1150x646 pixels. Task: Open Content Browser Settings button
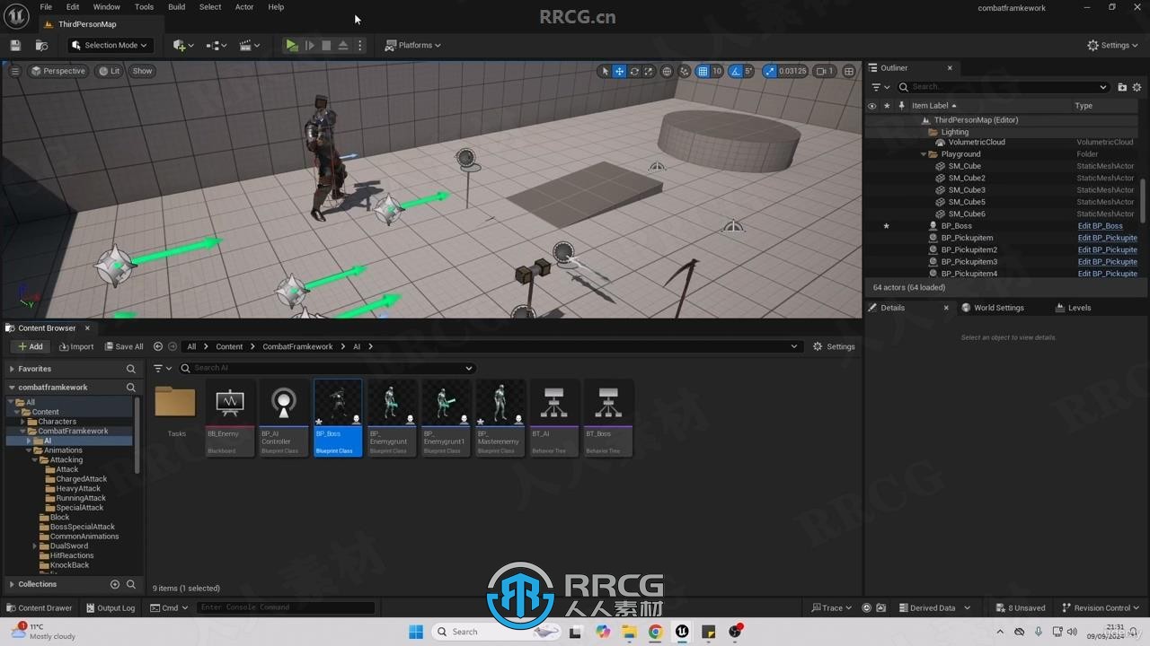pyautogui.click(x=835, y=346)
